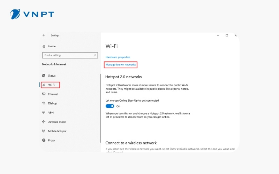Click the VPN icon
This screenshot has height=174, width=279.
(x=44, y=113)
